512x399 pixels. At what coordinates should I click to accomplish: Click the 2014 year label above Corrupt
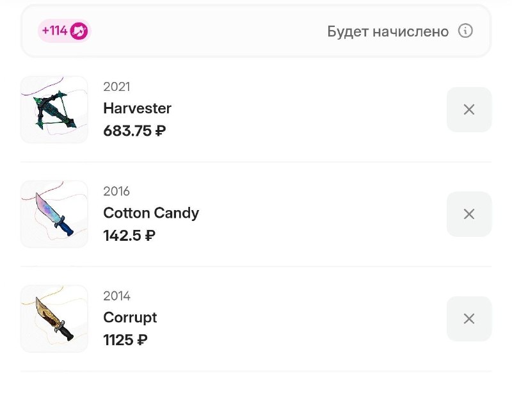click(117, 296)
